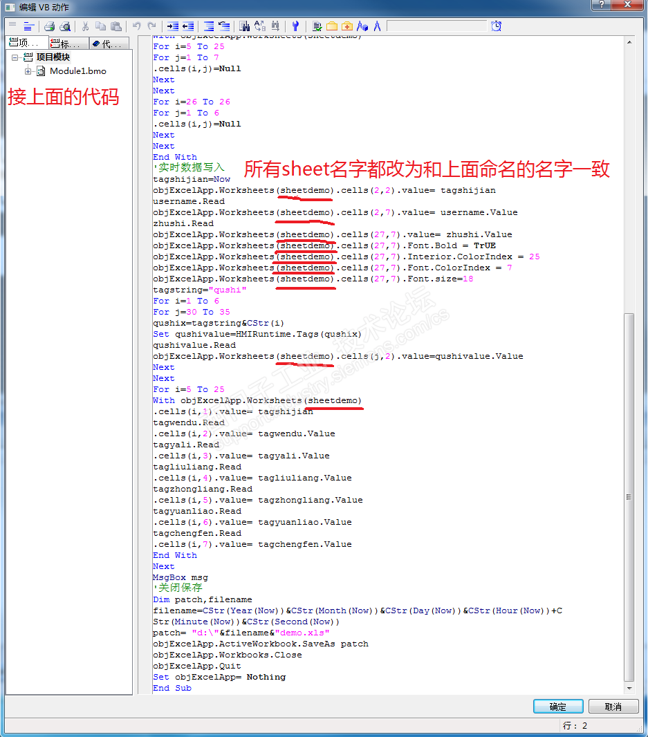The height and width of the screenshot is (737, 648).
Task: Click the 'tagchengfen.Read' code line
Action: coord(198,533)
